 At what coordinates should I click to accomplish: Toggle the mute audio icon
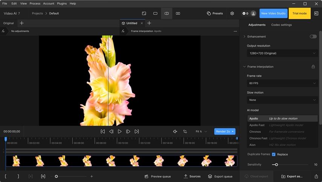click(x=175, y=131)
